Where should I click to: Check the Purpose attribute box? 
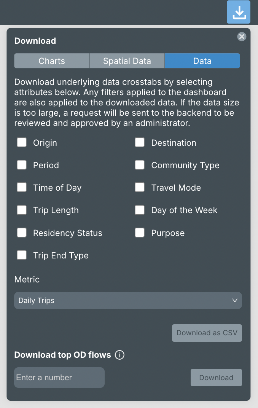(x=140, y=233)
